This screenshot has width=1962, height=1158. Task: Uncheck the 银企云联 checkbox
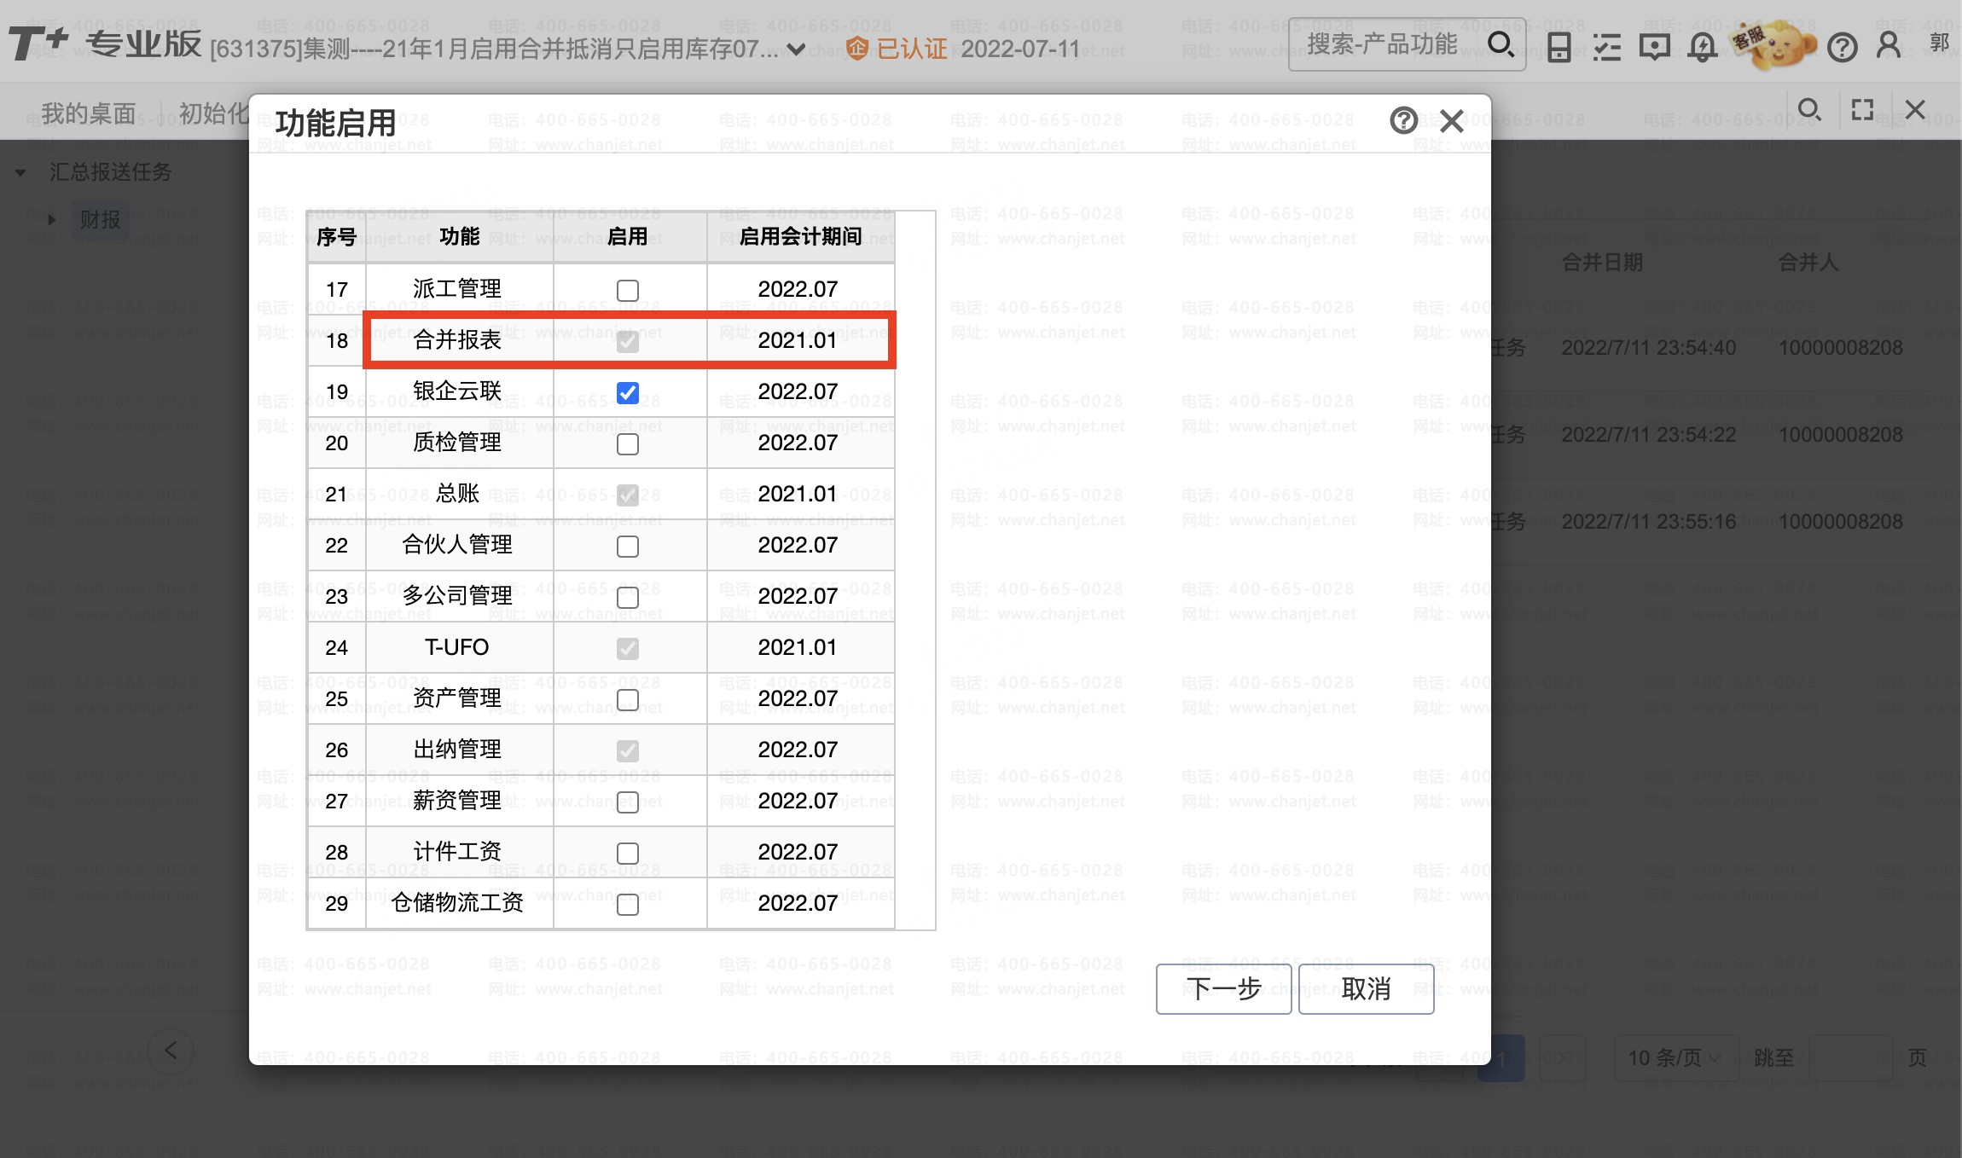point(627,392)
